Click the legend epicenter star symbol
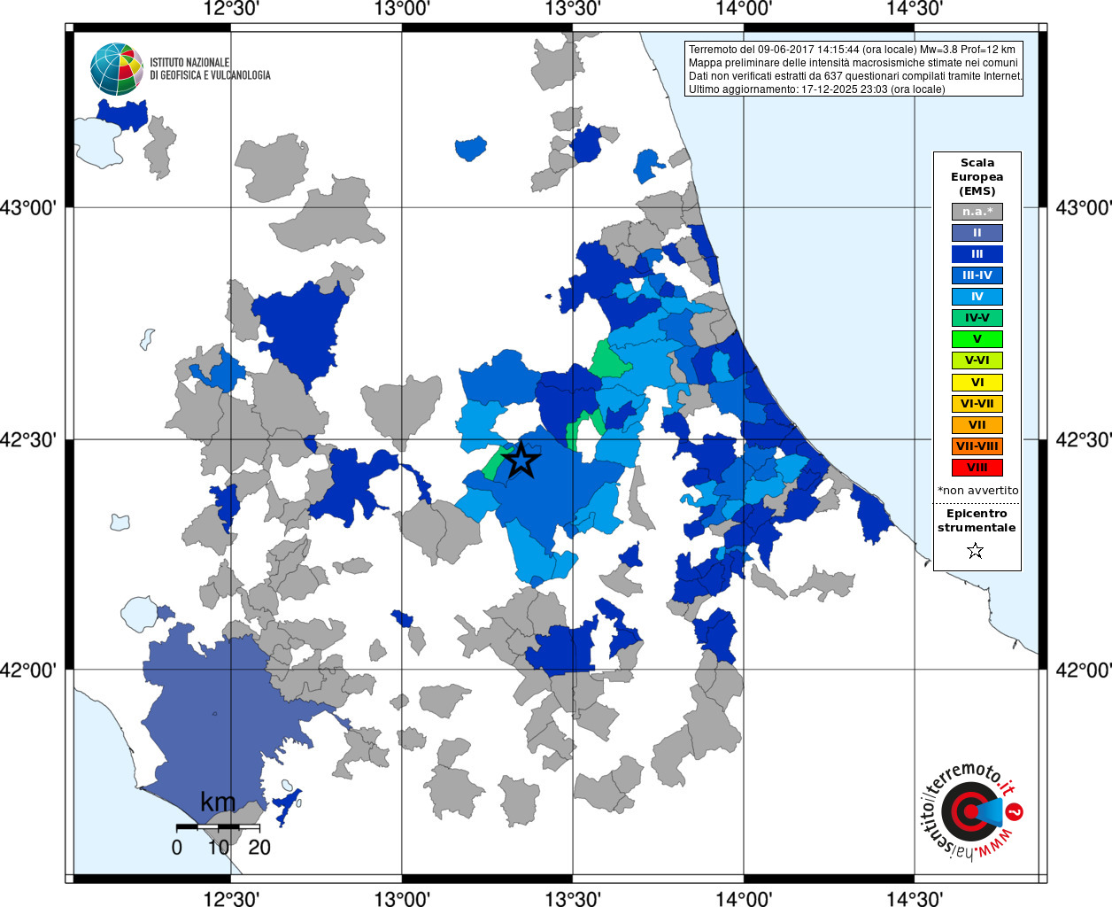This screenshot has width=1112, height=907. click(x=976, y=551)
